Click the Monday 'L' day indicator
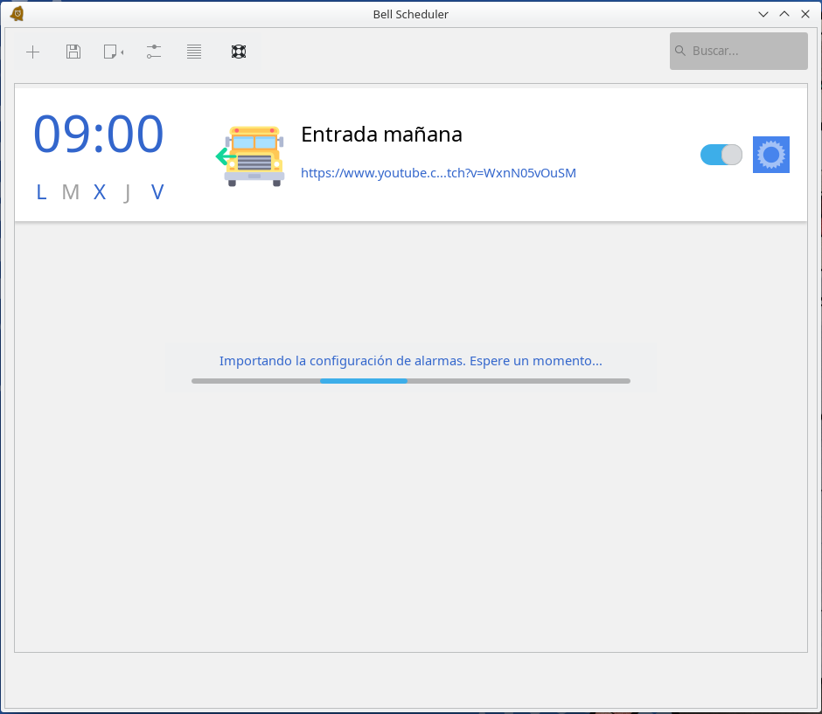Viewport: 822px width, 714px height. pyautogui.click(x=41, y=192)
